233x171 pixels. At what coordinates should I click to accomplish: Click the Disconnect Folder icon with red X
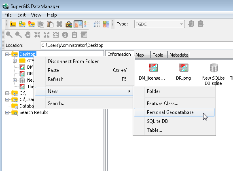point(32,24)
